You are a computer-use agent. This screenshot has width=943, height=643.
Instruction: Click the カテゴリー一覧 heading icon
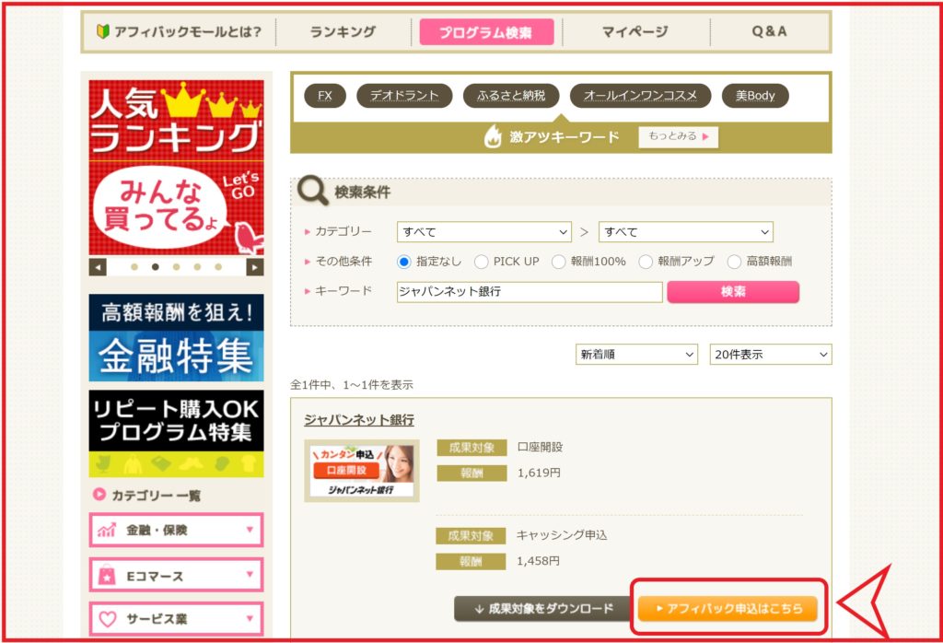point(99,495)
